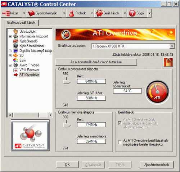Image resolution: width=180 pixels, height=172 pixels.
Task: Click the 3D tree icon
Action: [x=15, y=55]
